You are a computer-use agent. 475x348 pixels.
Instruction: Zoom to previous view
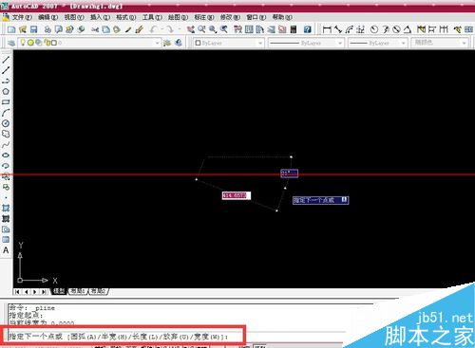coord(224,29)
